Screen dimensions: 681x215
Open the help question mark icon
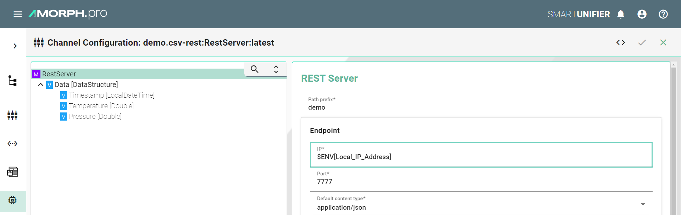click(x=663, y=14)
